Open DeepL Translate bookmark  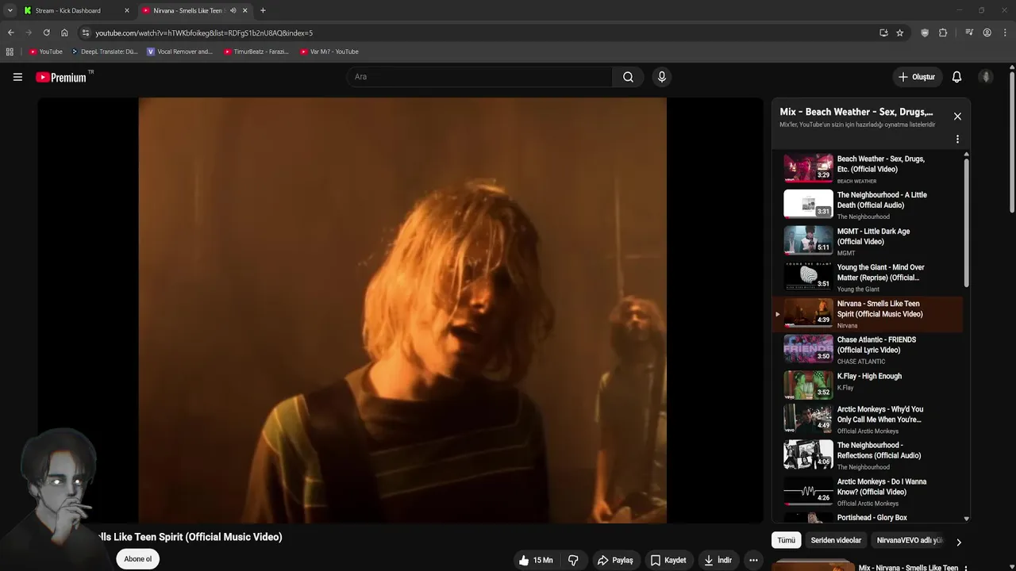pos(105,52)
